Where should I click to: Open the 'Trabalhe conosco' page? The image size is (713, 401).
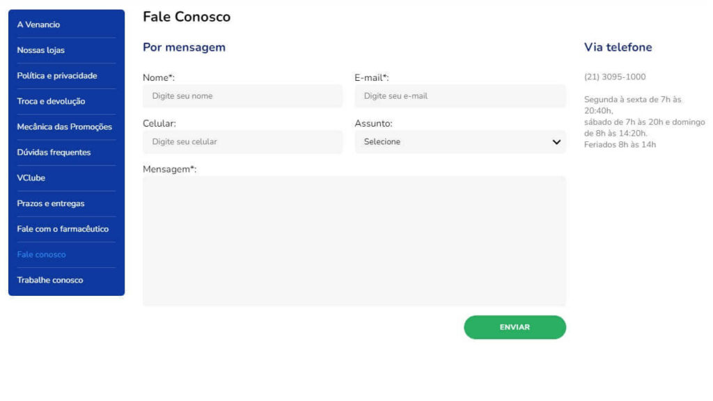[49, 279]
